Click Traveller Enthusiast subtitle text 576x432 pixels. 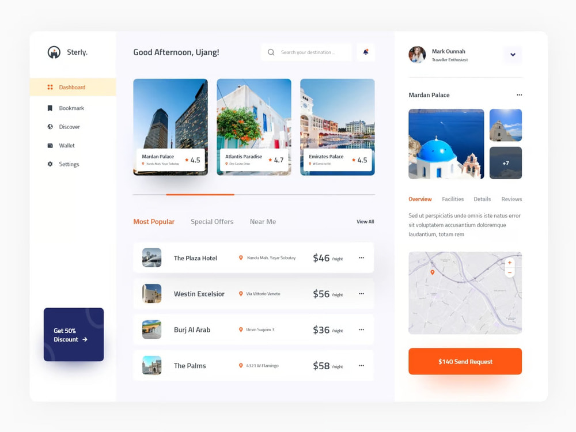(450, 59)
